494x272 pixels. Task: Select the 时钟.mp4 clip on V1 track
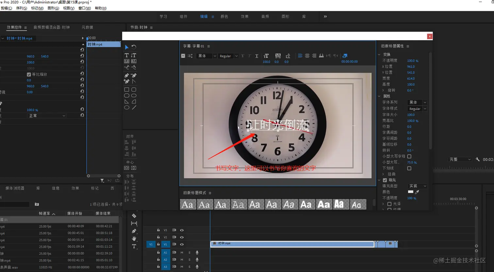[292, 244]
